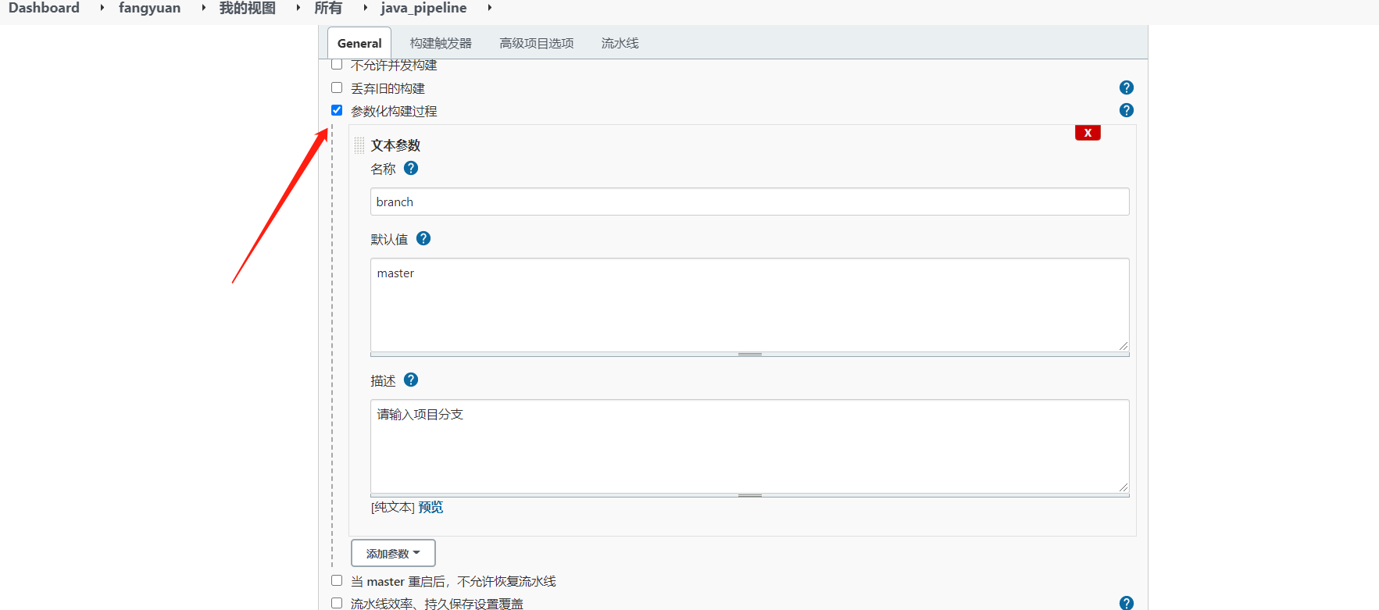Open 所有 breadcrumb link

click(328, 8)
